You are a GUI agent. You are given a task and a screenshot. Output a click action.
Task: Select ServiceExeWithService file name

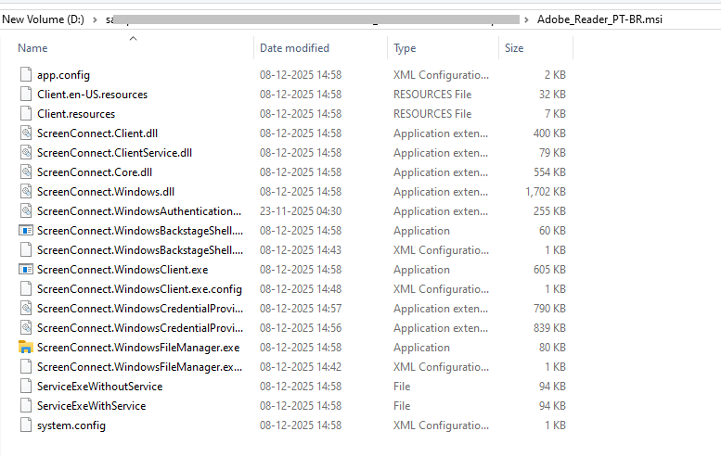92,406
